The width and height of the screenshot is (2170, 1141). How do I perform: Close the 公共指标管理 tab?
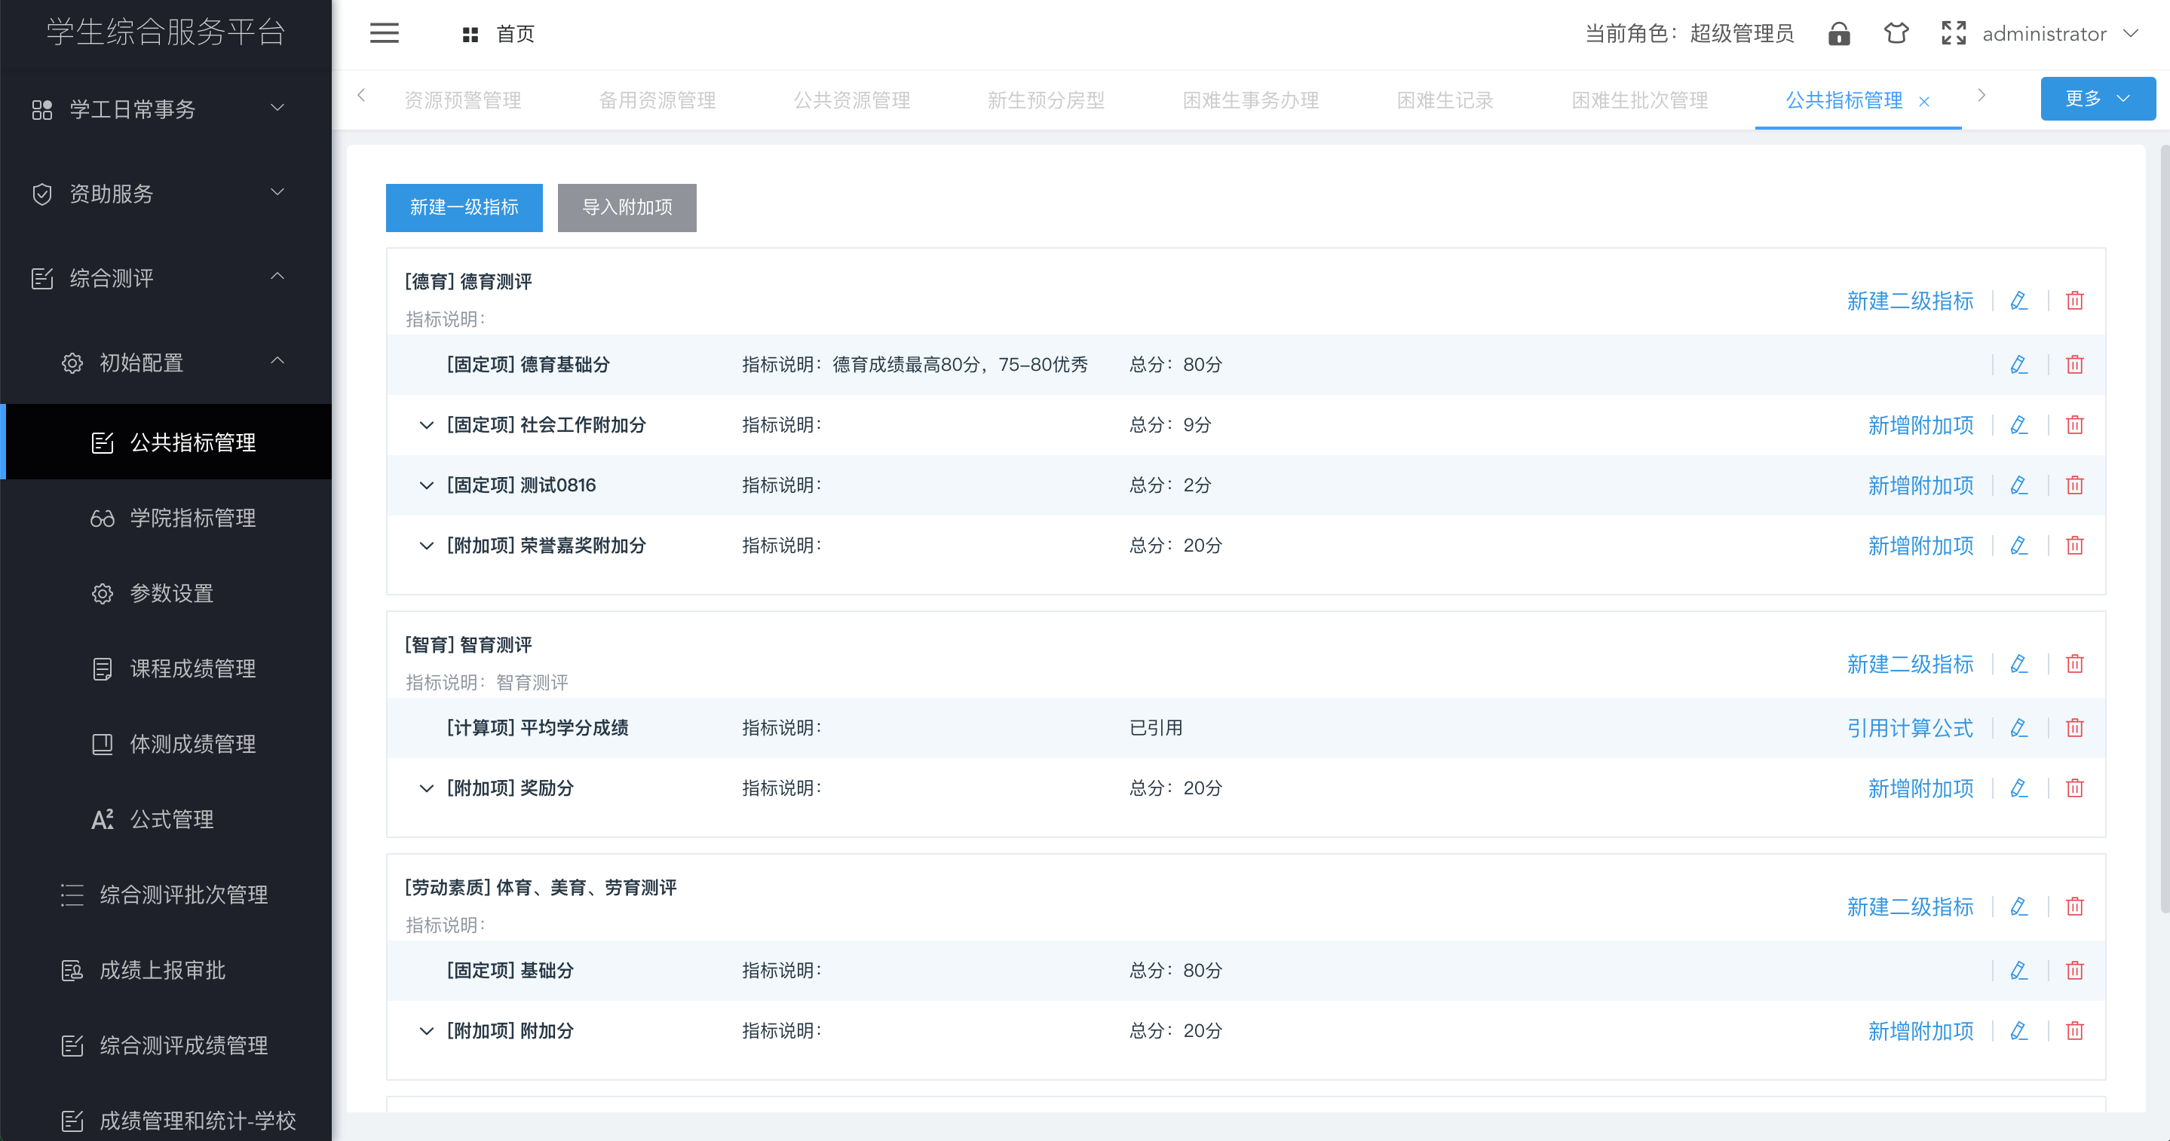1924,102
